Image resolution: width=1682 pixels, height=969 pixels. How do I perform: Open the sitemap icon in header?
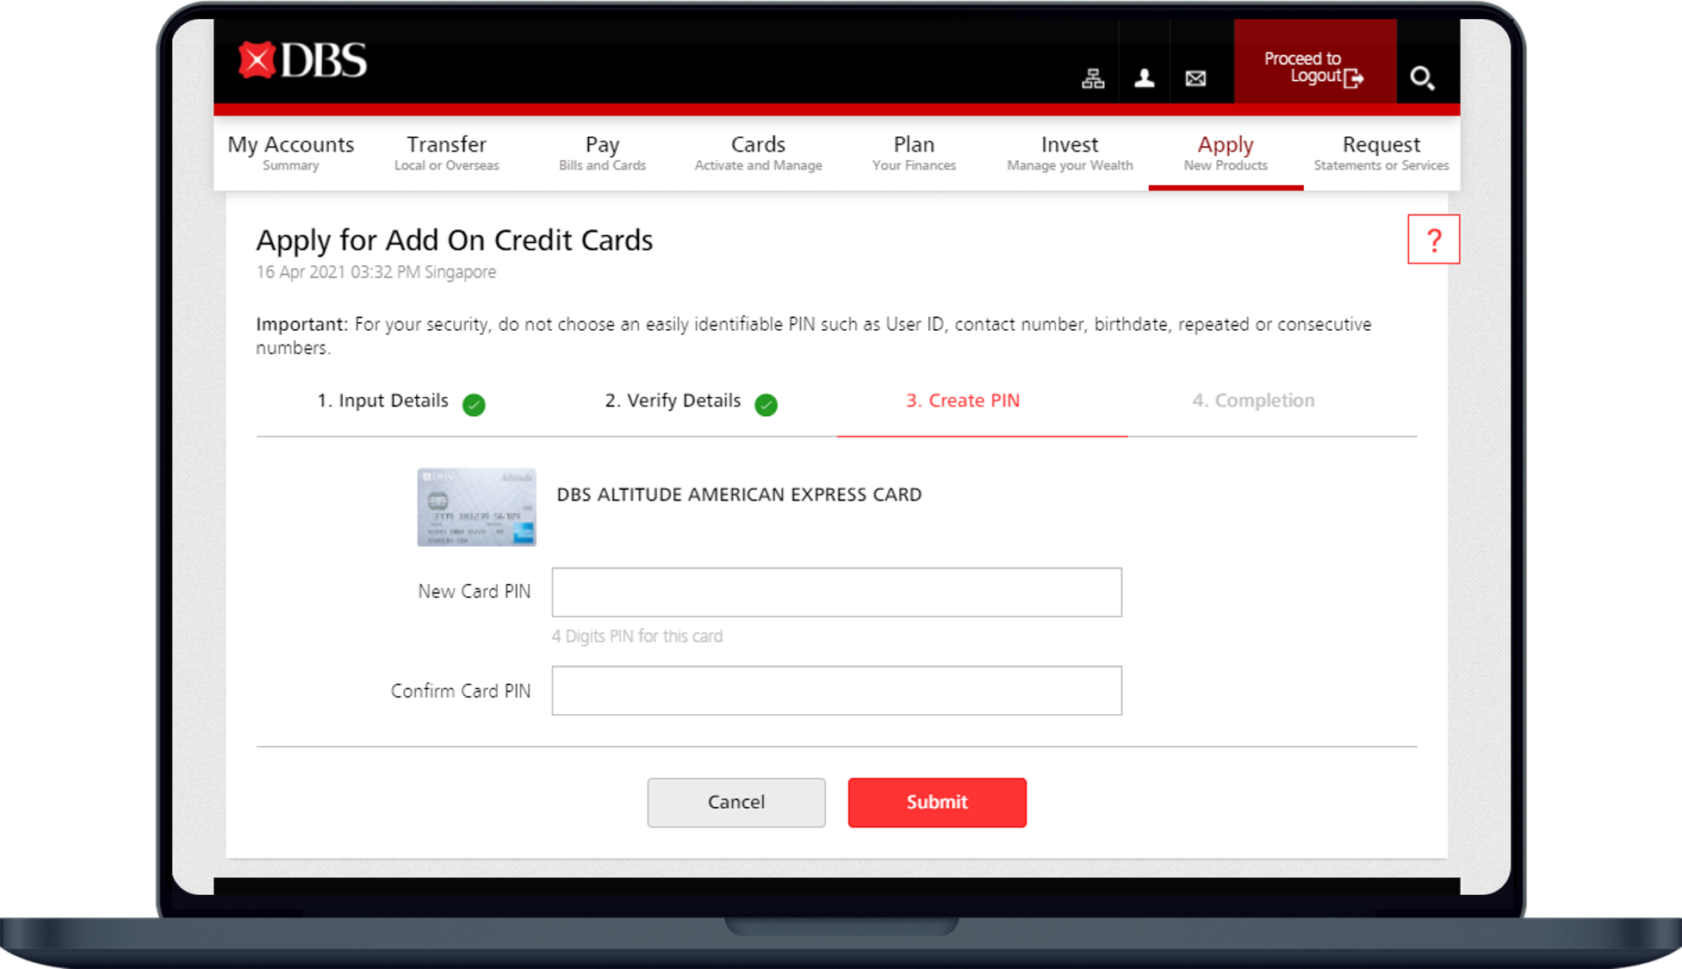pyautogui.click(x=1093, y=78)
